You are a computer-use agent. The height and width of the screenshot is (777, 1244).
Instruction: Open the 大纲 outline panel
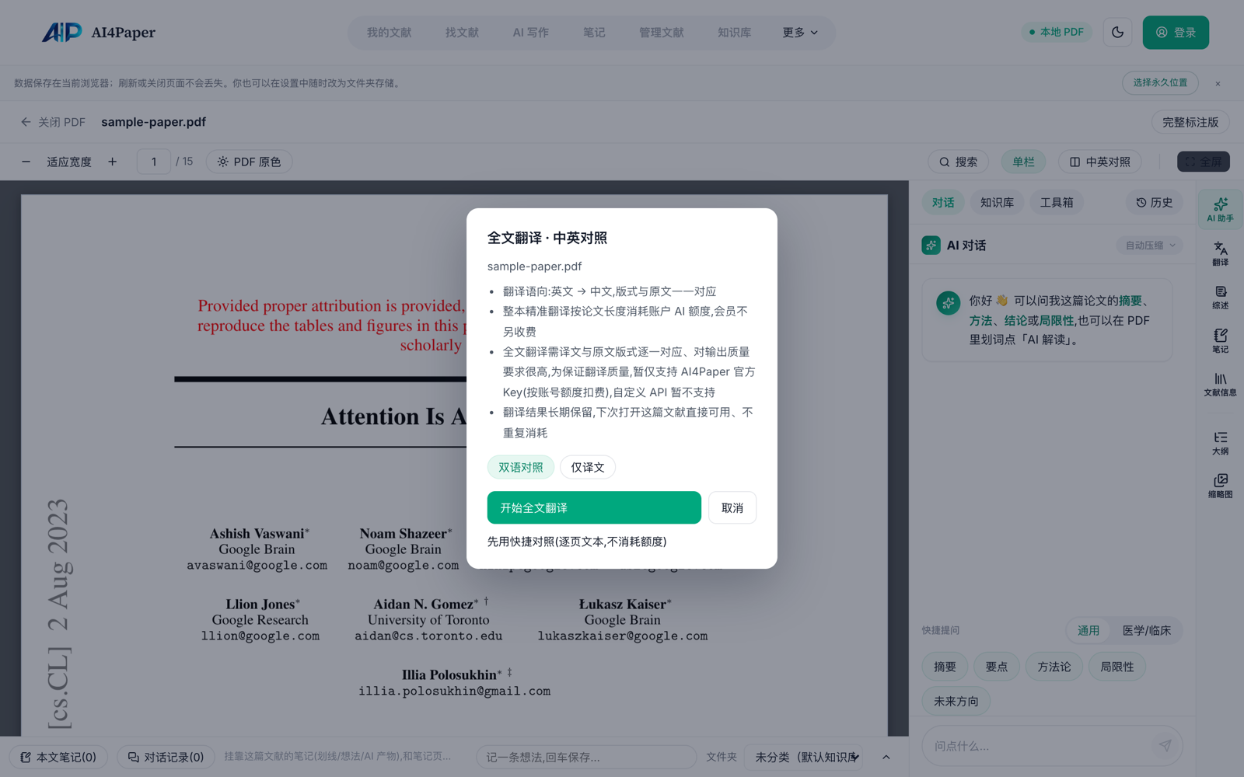[x=1220, y=443]
